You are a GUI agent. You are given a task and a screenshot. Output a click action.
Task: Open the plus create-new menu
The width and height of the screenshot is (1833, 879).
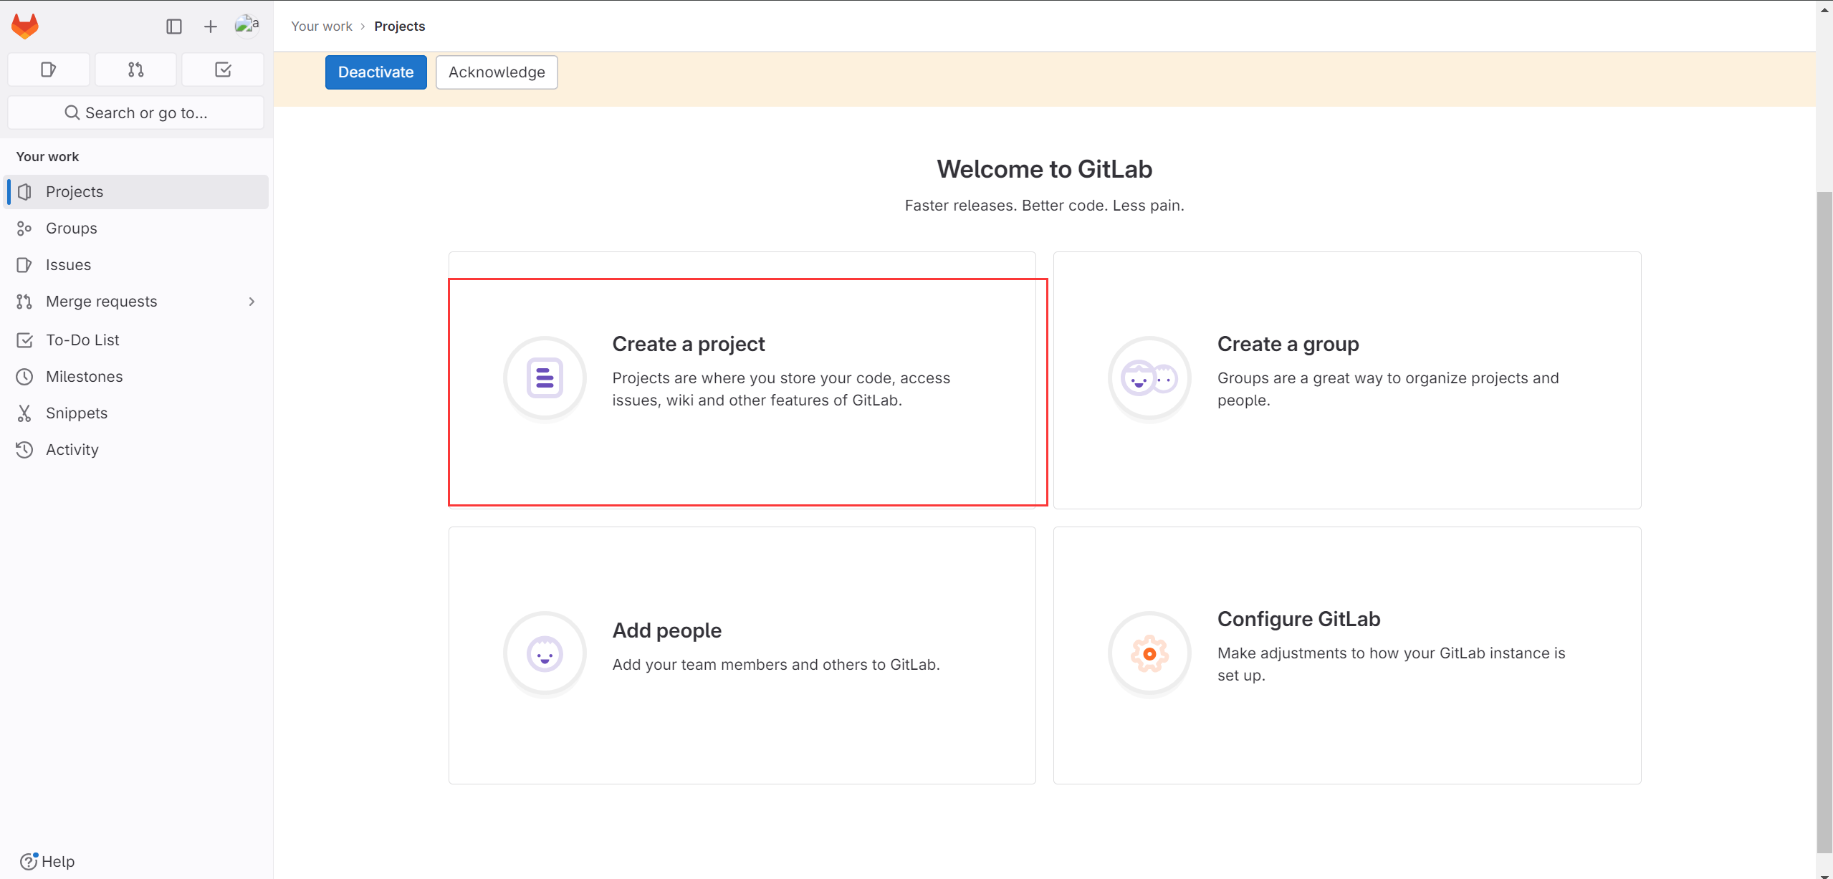click(210, 27)
